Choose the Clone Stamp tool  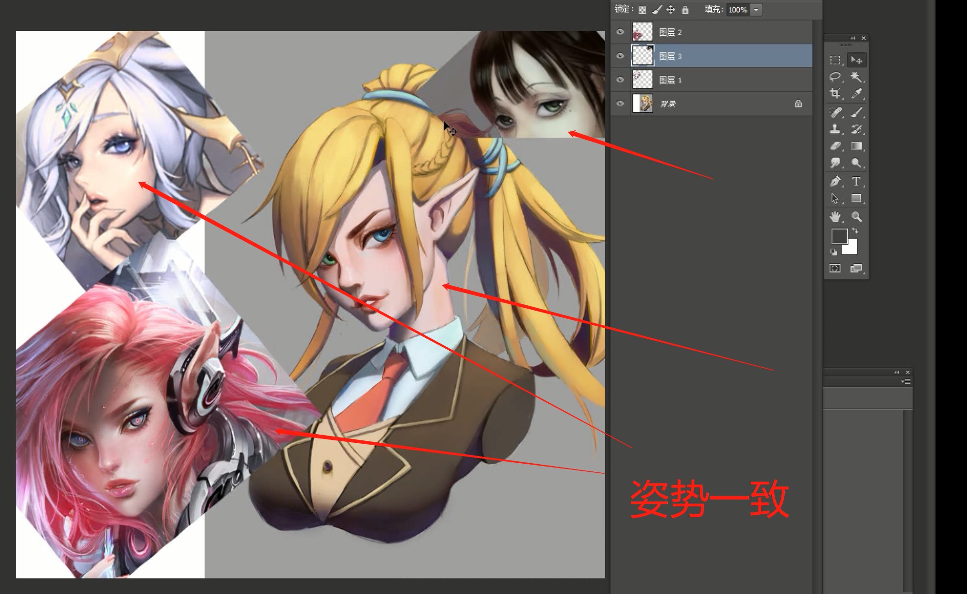(x=835, y=129)
